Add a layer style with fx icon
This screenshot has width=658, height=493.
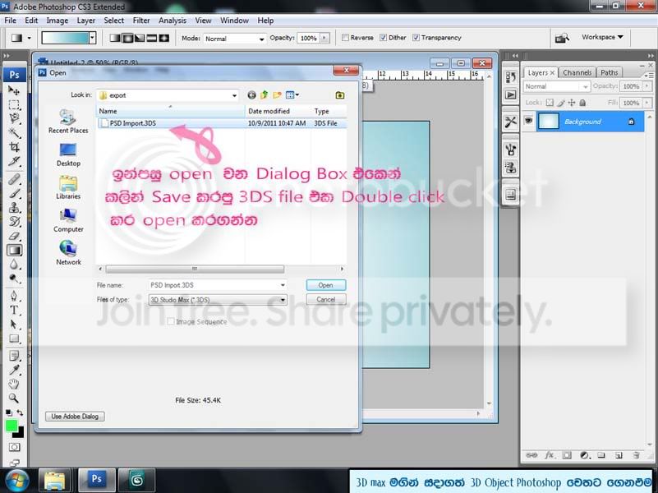pos(550,455)
